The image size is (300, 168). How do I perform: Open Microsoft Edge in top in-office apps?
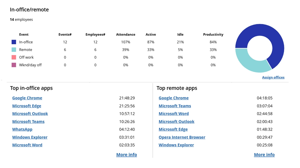(27, 106)
